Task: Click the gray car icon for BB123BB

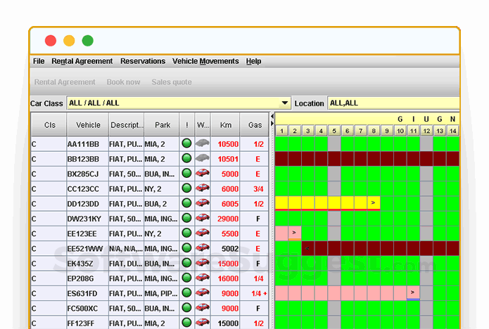Action: [203, 158]
